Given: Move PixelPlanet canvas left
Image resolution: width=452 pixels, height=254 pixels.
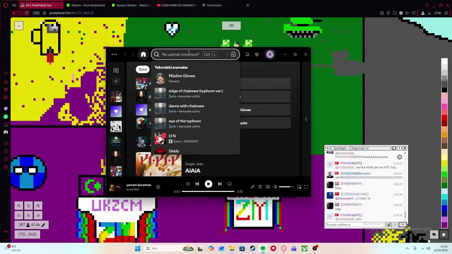Looking at the screenshot, I should pyautogui.click(x=19, y=215).
